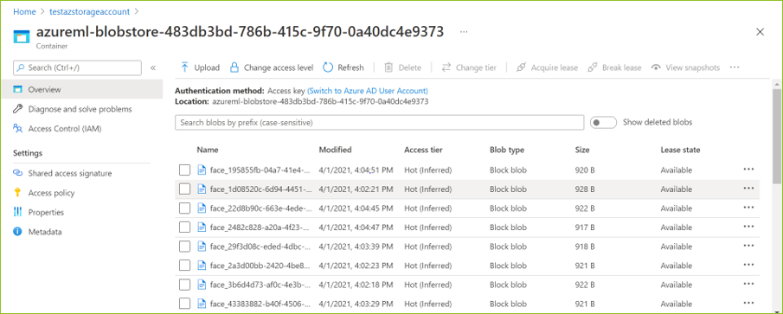Open context menu for face_3b6d4d73 row

click(748, 284)
